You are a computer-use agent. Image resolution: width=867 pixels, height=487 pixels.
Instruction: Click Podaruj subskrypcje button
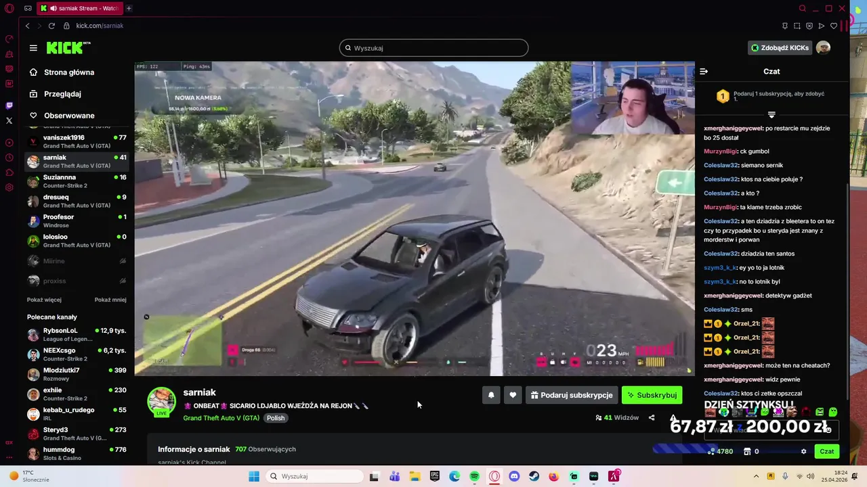(x=572, y=395)
